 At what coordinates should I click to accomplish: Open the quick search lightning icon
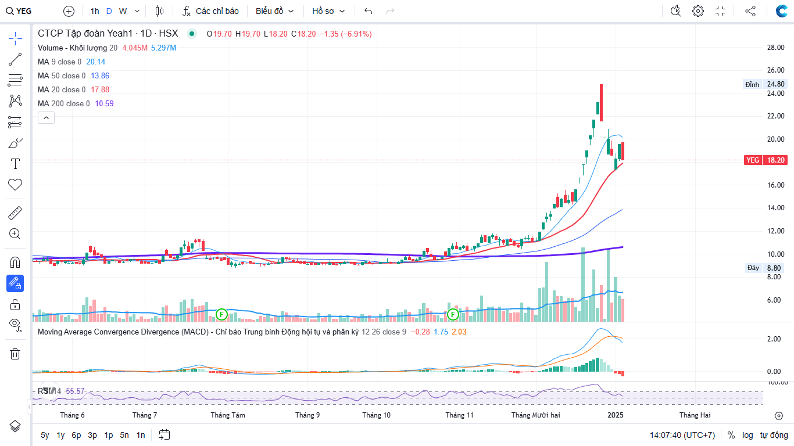coord(675,11)
